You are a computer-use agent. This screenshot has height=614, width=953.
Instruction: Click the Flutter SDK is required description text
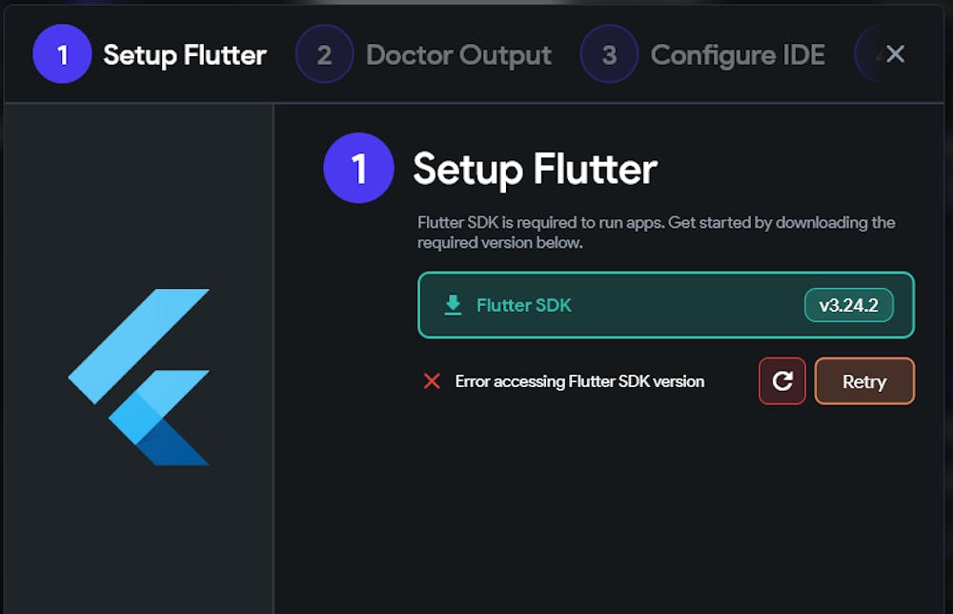[x=656, y=233]
